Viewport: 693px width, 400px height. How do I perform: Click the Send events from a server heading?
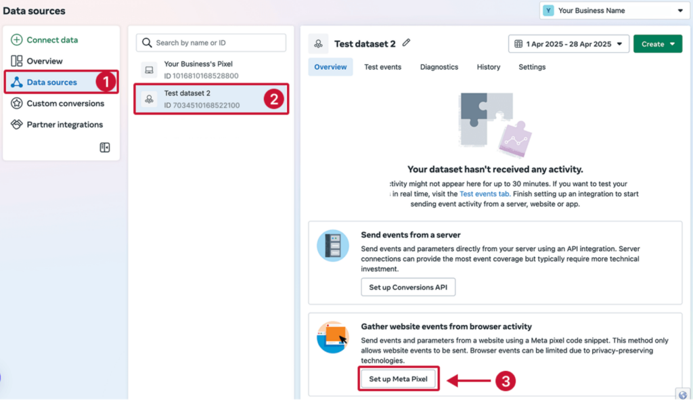click(x=411, y=235)
